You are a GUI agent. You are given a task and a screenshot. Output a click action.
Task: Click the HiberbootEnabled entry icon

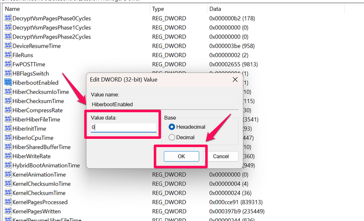[8, 83]
